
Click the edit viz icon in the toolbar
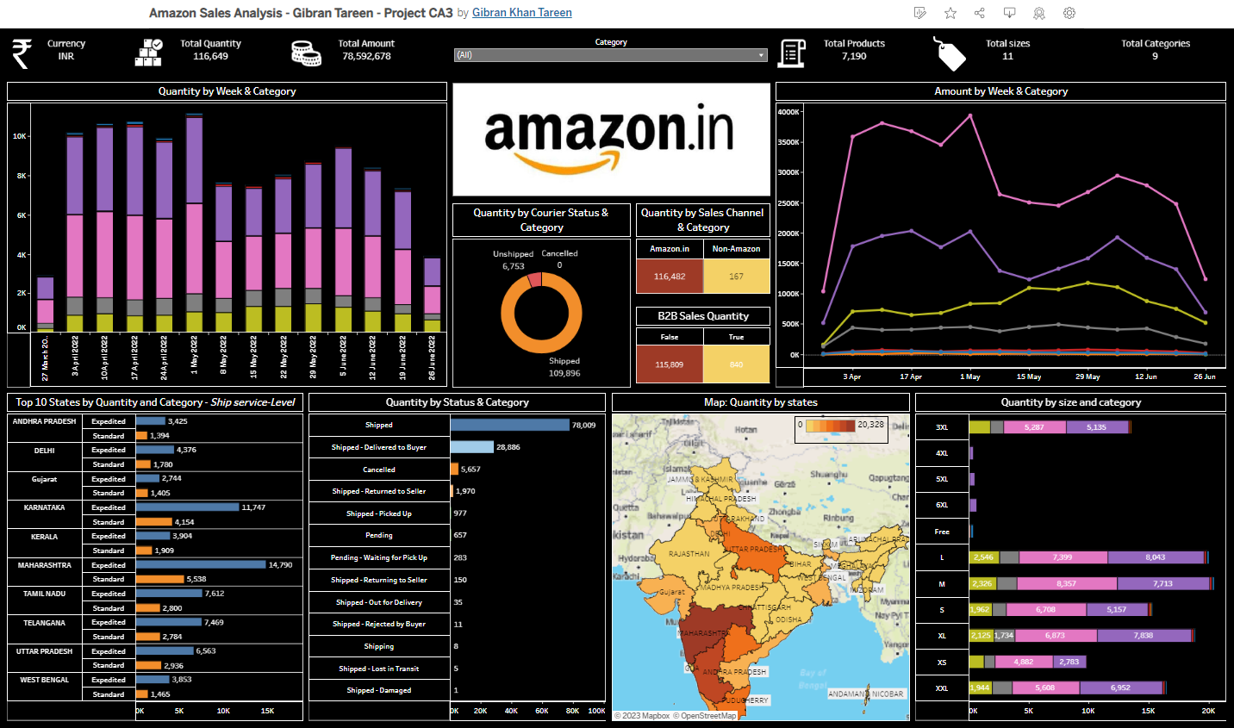[x=919, y=13]
